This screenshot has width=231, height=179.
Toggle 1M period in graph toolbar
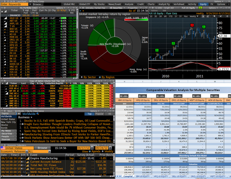pos(161,17)
